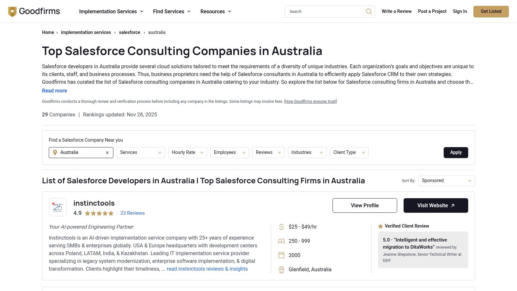Click the location pin in the filter bar
This screenshot has width=517, height=291.
point(55,152)
